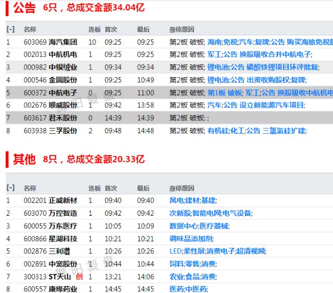Sort 公告 table by 首次 header
The height and width of the screenshot is (293, 333).
111,29
